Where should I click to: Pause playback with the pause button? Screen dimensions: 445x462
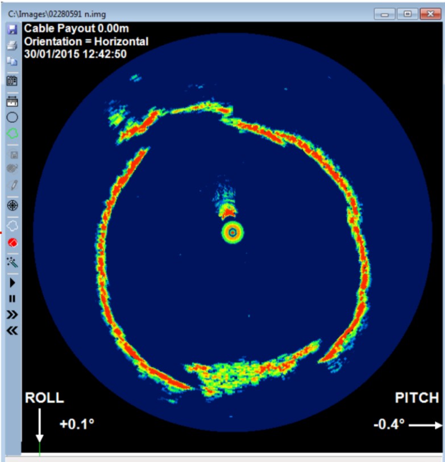point(13,299)
